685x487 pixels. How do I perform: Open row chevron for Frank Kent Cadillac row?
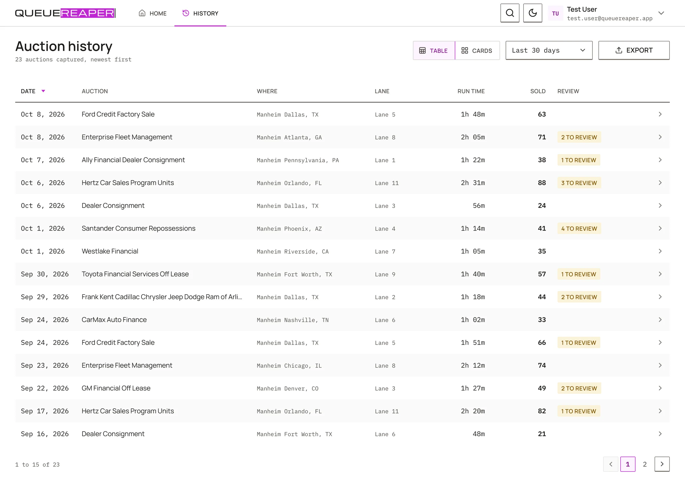660,297
